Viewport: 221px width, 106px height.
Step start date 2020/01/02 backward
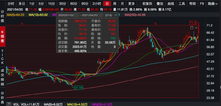click(x=76, y=15)
